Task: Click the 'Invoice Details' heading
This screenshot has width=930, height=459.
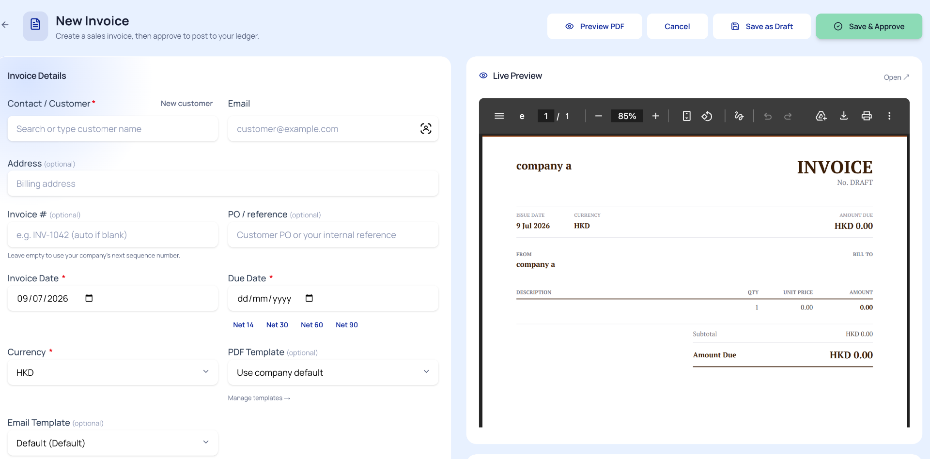Action: tap(37, 76)
